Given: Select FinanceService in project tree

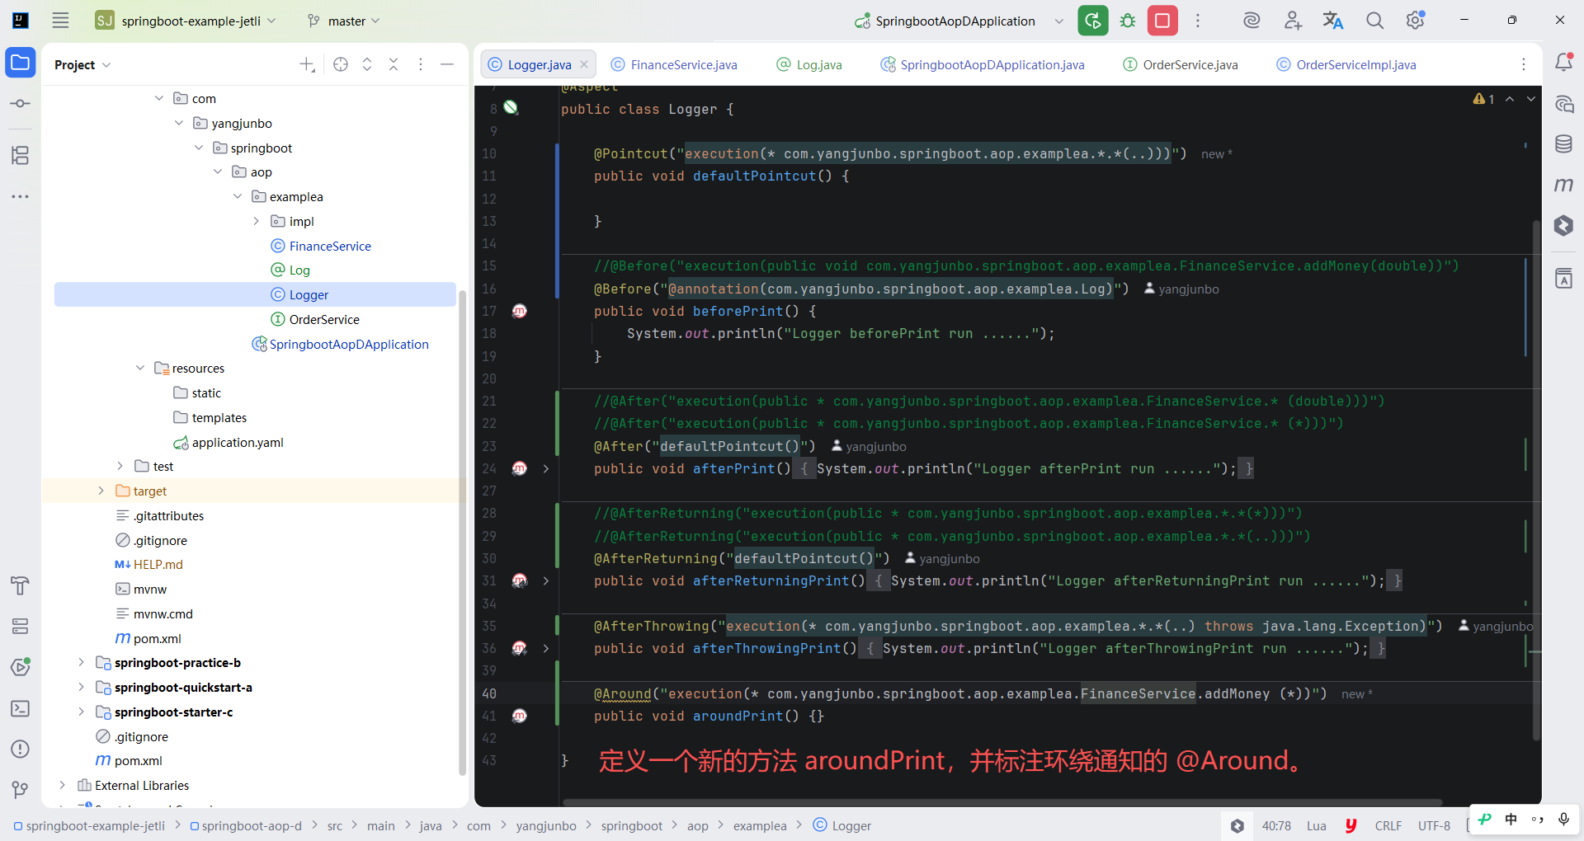Looking at the screenshot, I should click(330, 246).
